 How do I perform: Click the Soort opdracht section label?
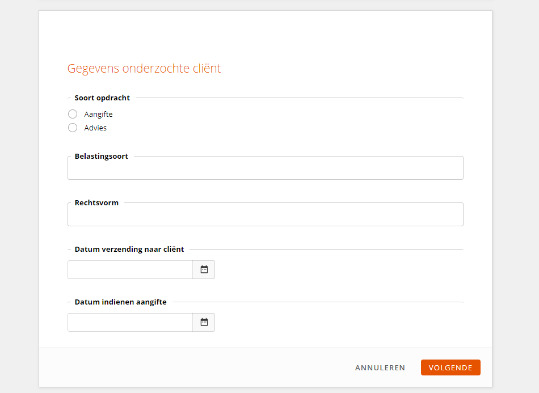[x=102, y=98]
